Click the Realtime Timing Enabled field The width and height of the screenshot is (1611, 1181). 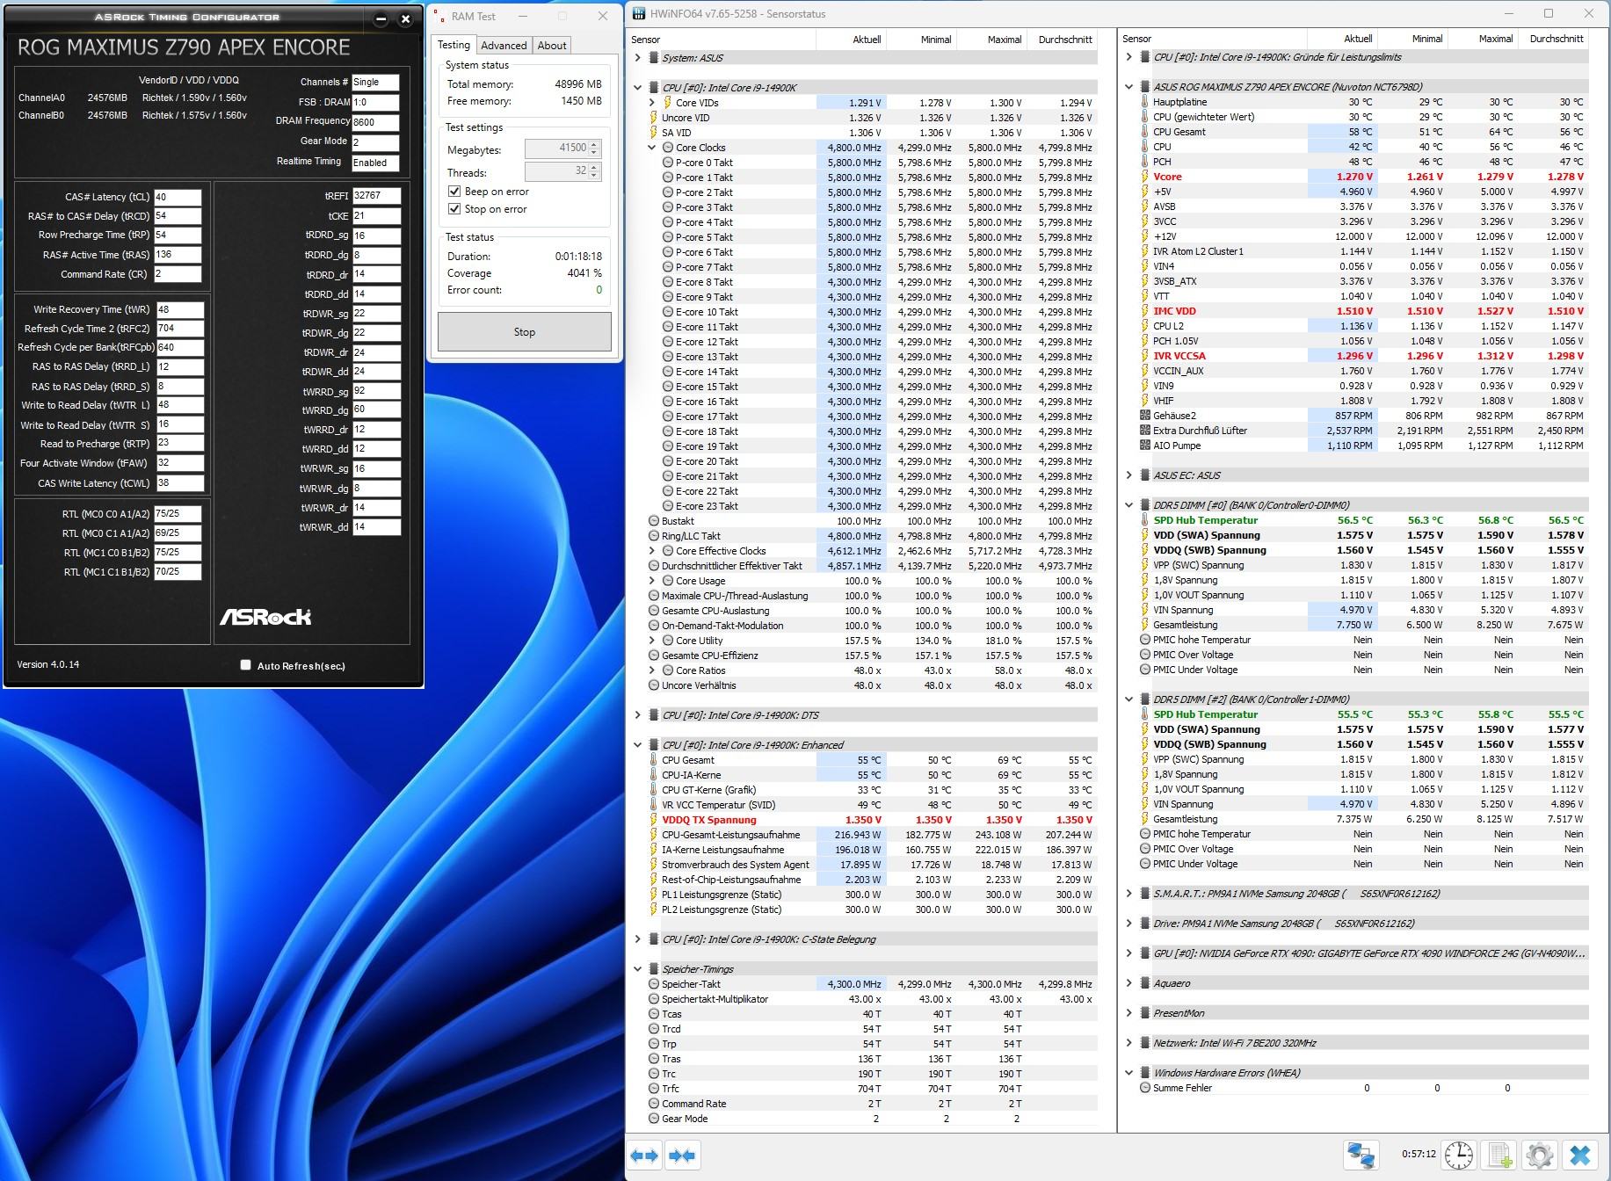click(x=375, y=163)
